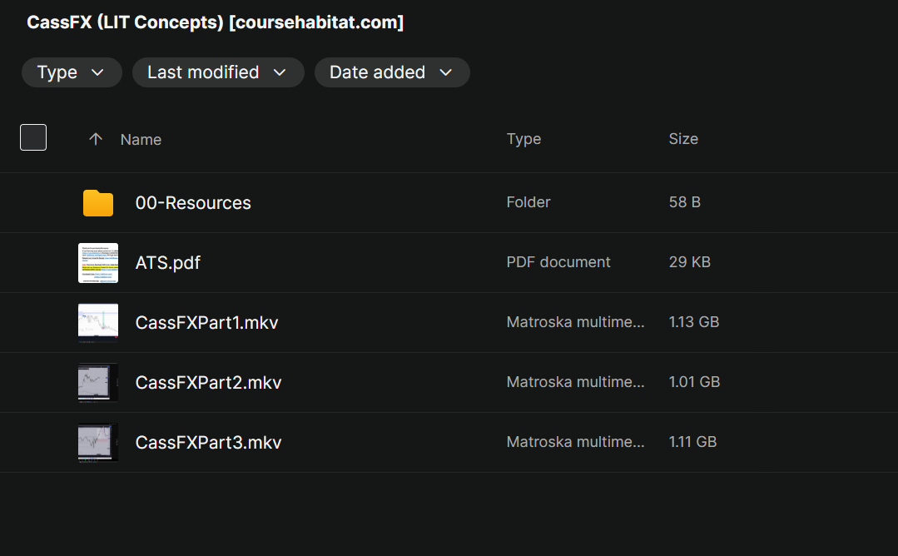Open the 00-Resources folder icon

point(98,203)
